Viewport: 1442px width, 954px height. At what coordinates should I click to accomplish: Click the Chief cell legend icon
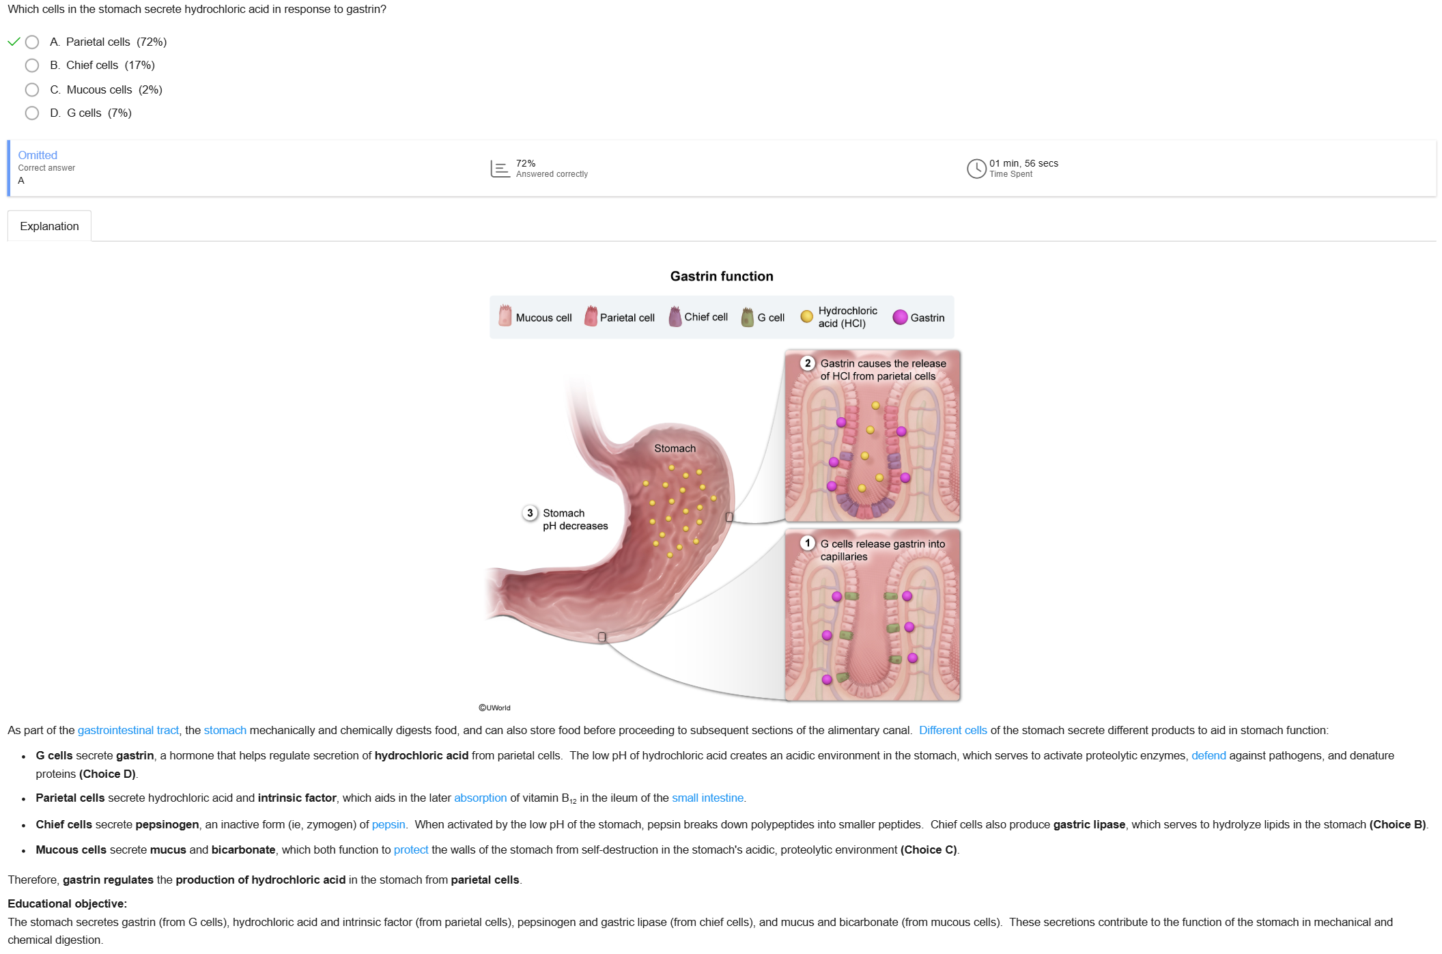click(x=675, y=316)
